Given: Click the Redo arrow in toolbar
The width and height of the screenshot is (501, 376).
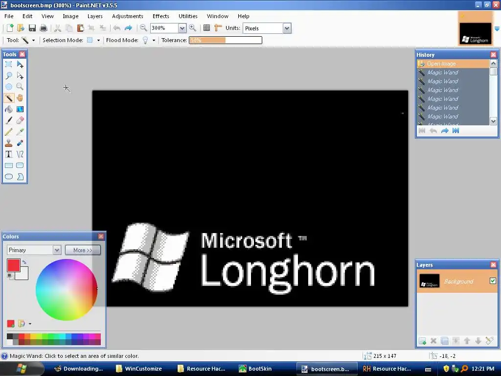Looking at the screenshot, I should click(x=128, y=28).
